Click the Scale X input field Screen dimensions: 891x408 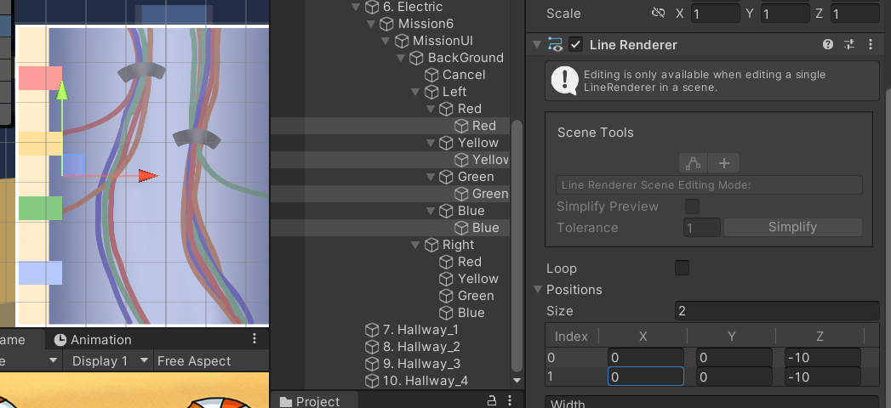pyautogui.click(x=716, y=13)
